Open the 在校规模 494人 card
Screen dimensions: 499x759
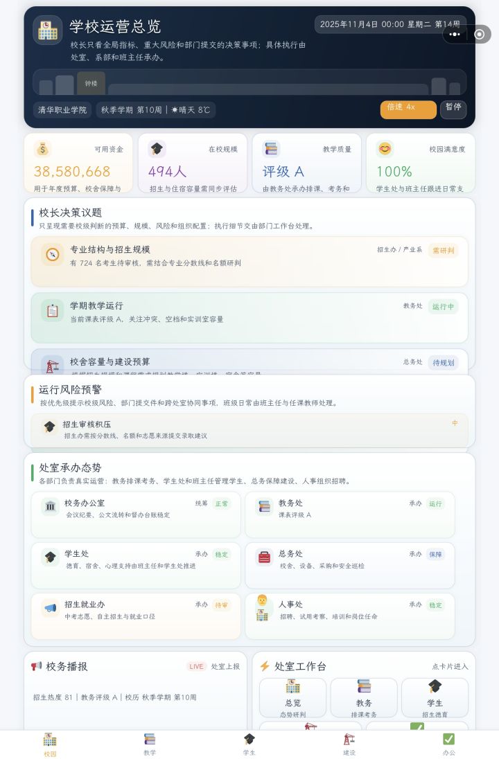[x=193, y=163]
